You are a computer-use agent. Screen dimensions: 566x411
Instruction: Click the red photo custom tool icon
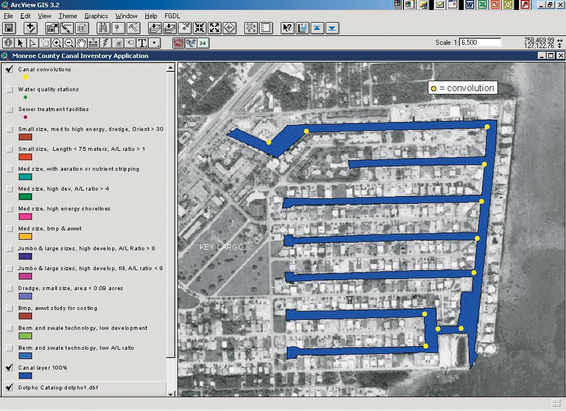pos(179,43)
